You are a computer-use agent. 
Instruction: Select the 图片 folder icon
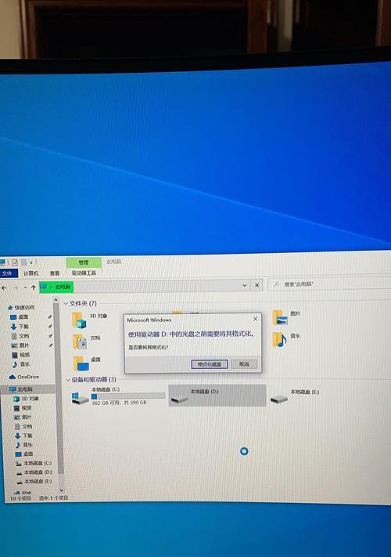point(280,317)
